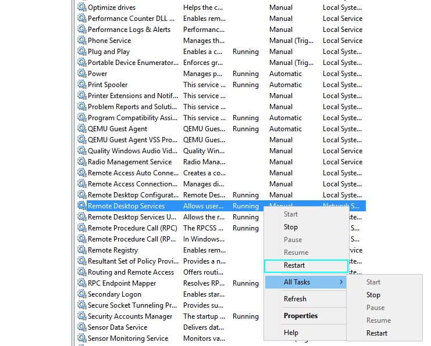Screen dimensions: 431x346
Task: Click the gear icon next to Power service
Action: [82, 74]
